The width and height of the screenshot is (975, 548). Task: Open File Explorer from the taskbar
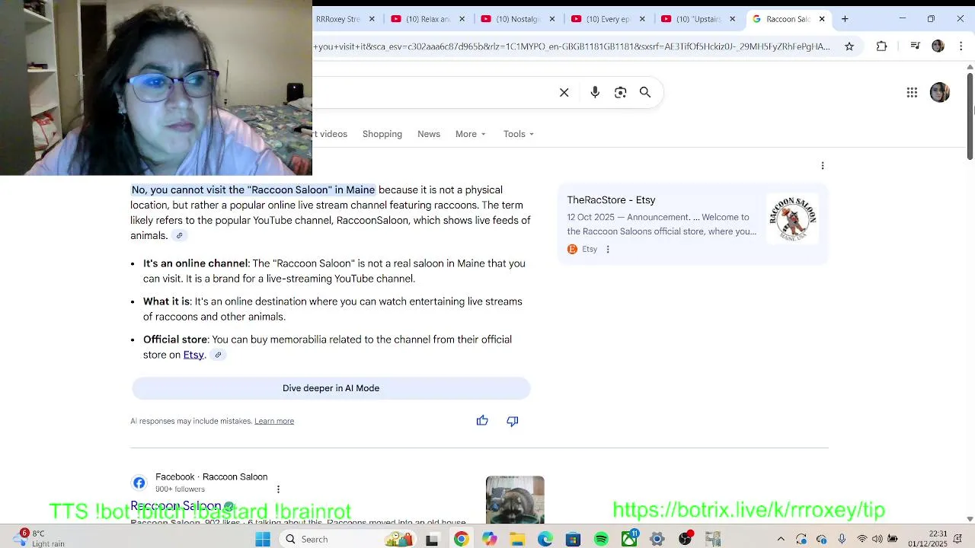517,540
